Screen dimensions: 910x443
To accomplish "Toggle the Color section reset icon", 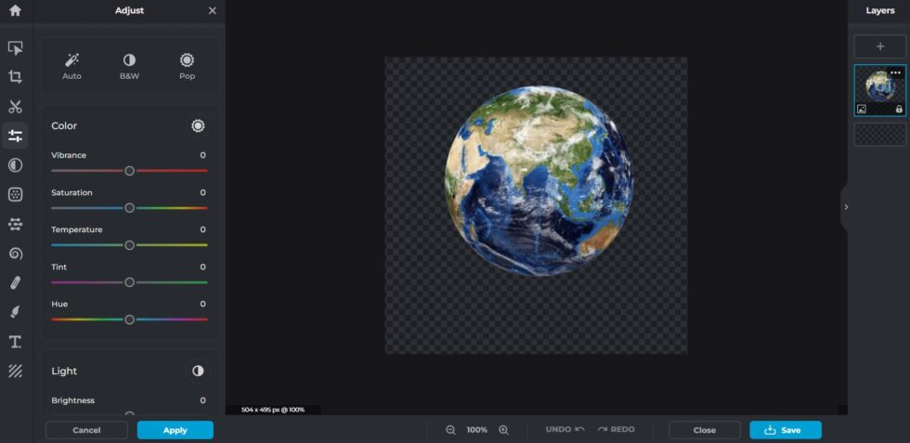I will click(198, 126).
